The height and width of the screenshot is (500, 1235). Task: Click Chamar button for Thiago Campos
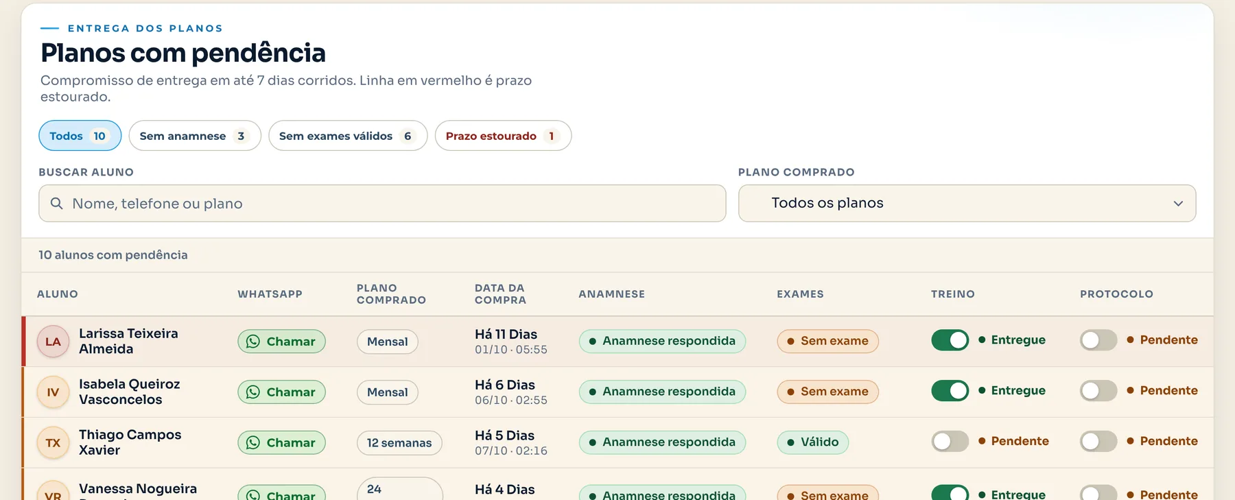pos(281,443)
